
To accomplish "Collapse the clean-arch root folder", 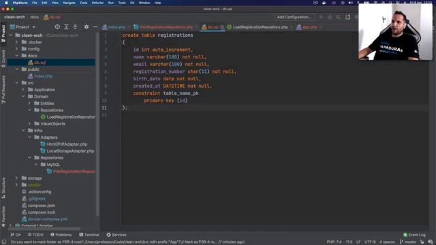I will pos(11,35).
